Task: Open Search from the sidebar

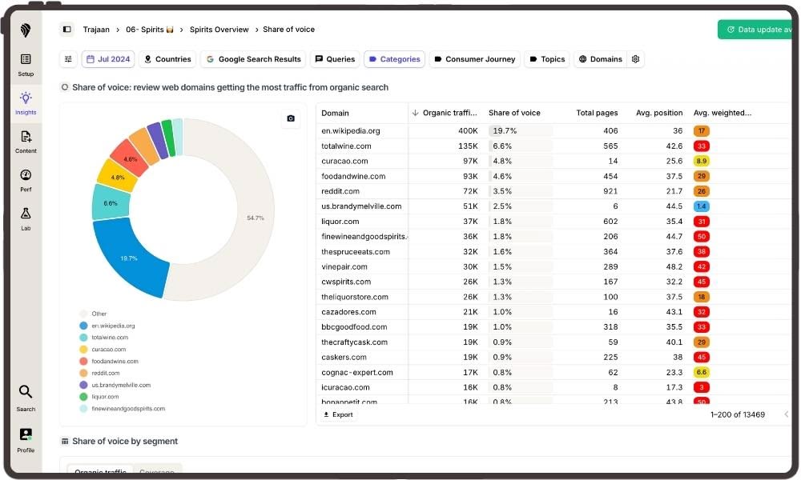Action: pos(26,398)
